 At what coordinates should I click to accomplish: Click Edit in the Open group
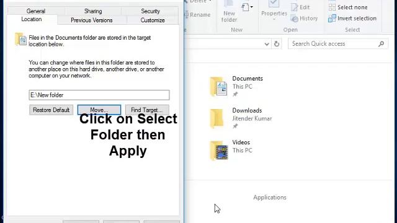click(305, 7)
